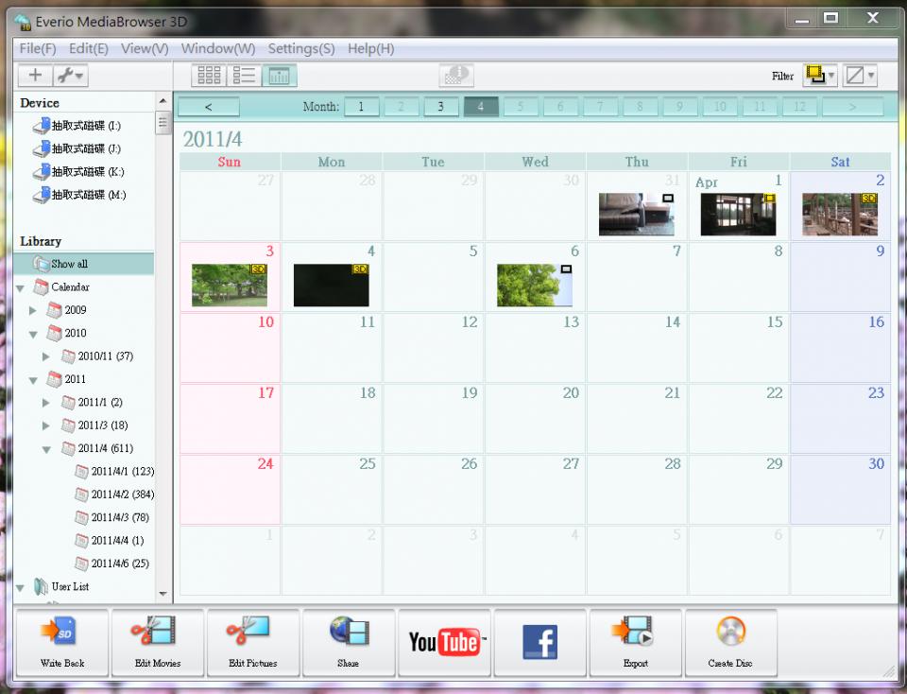Viewport: 907px width, 694px height.
Task: Click the April 6 tree thumbnail
Action: pos(534,286)
